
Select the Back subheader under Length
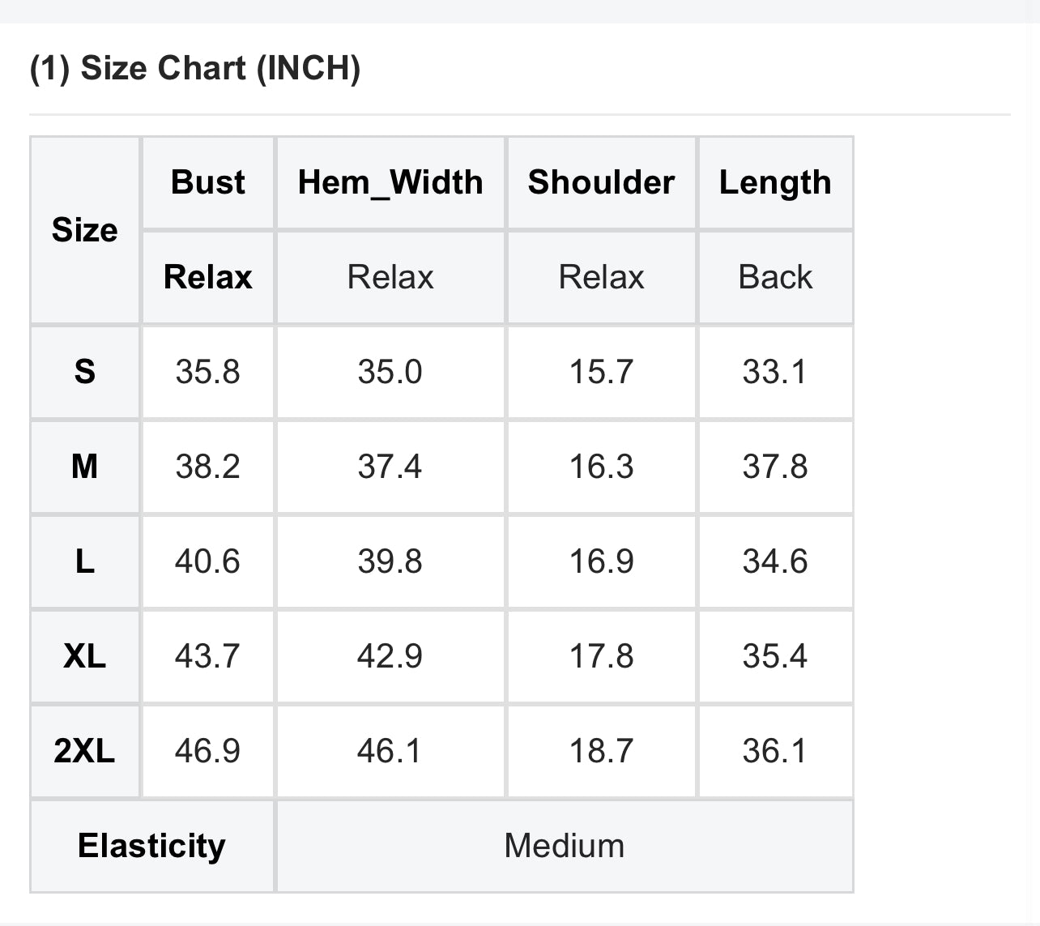point(775,277)
